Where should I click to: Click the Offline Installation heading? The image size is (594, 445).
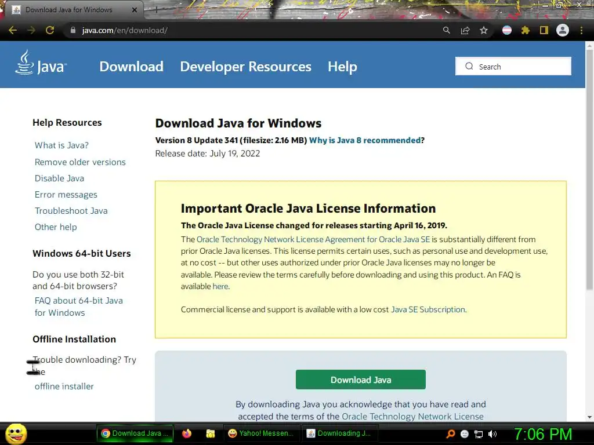[74, 339]
